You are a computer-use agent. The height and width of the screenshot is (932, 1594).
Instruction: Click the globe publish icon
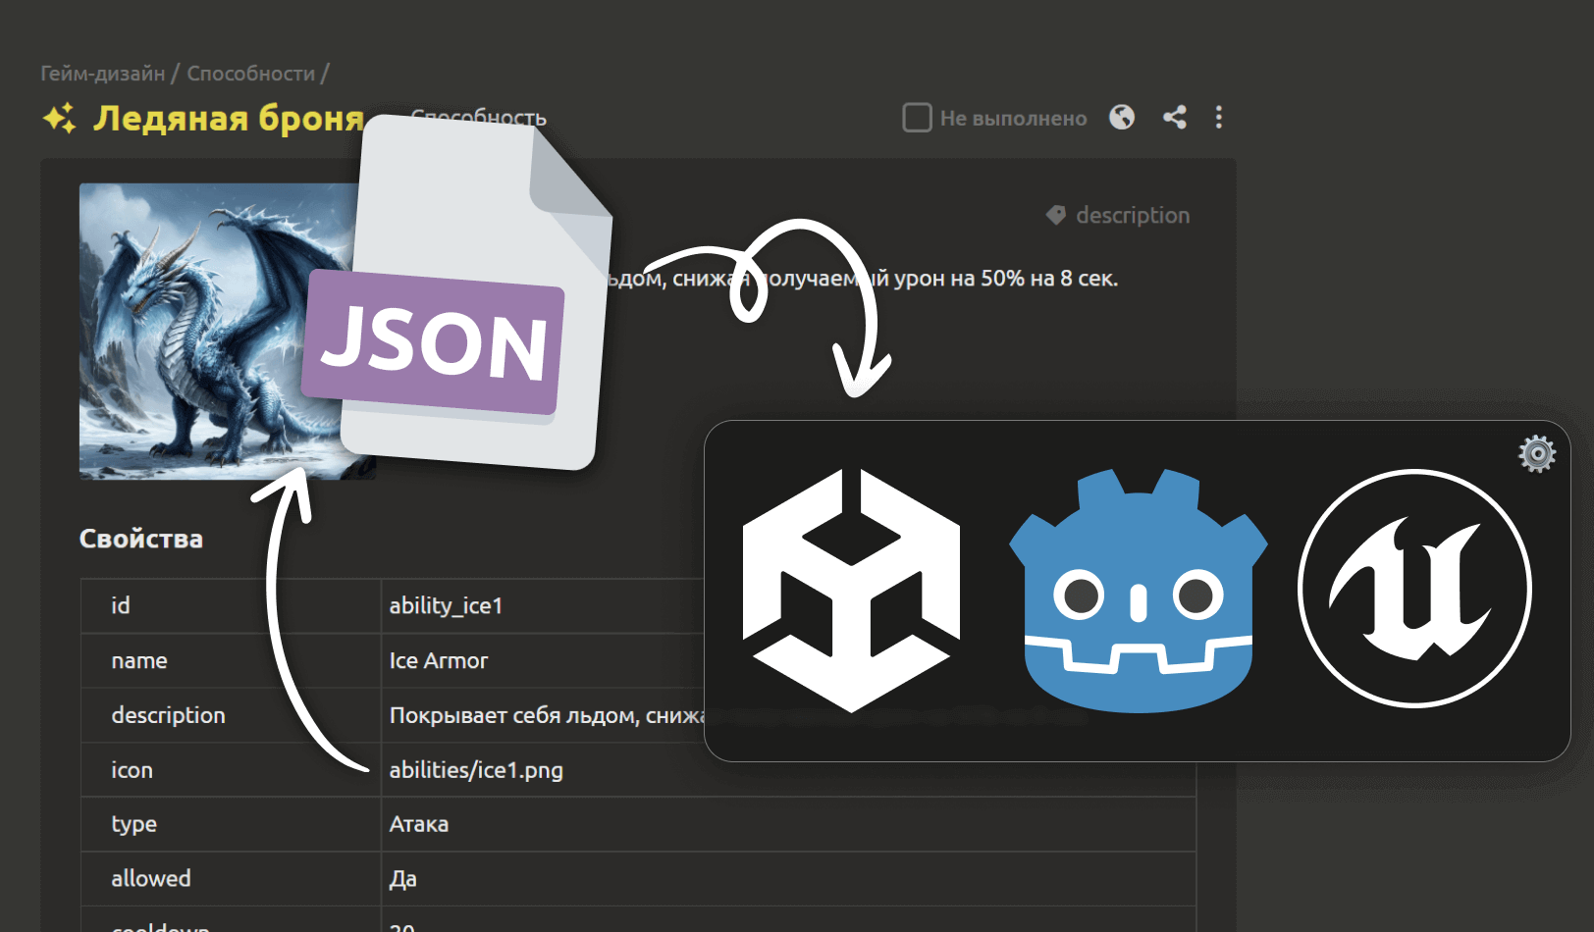pyautogui.click(x=1122, y=118)
